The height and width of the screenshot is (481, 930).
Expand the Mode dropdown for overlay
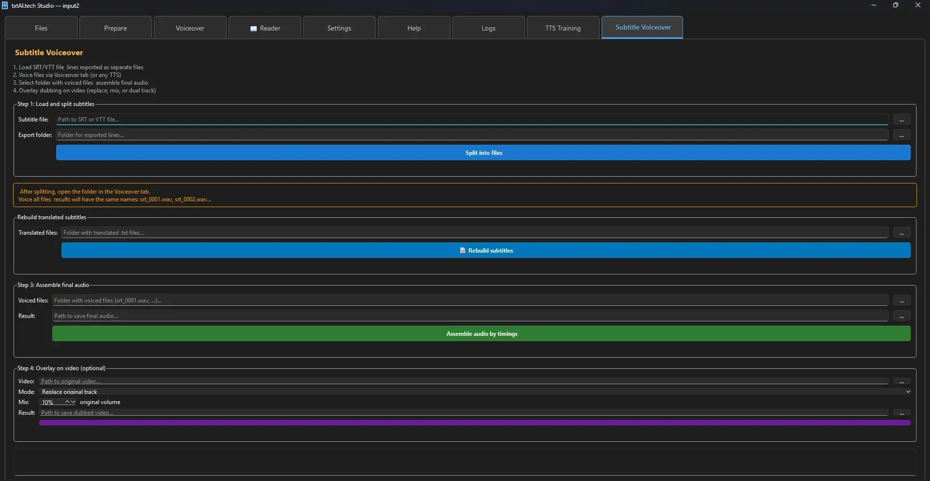pyautogui.click(x=908, y=391)
